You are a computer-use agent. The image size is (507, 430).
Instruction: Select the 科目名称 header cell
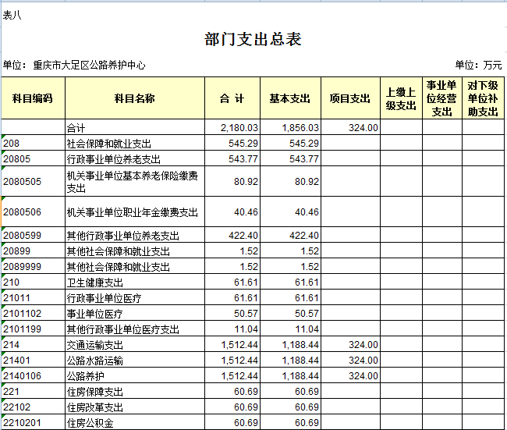click(x=135, y=98)
